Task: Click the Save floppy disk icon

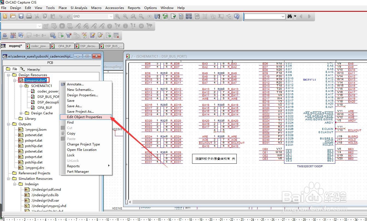Action: [x=21, y=16]
